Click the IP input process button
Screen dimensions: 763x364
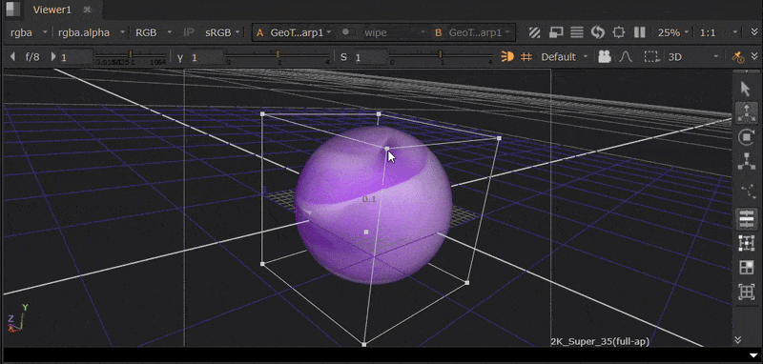coord(189,32)
